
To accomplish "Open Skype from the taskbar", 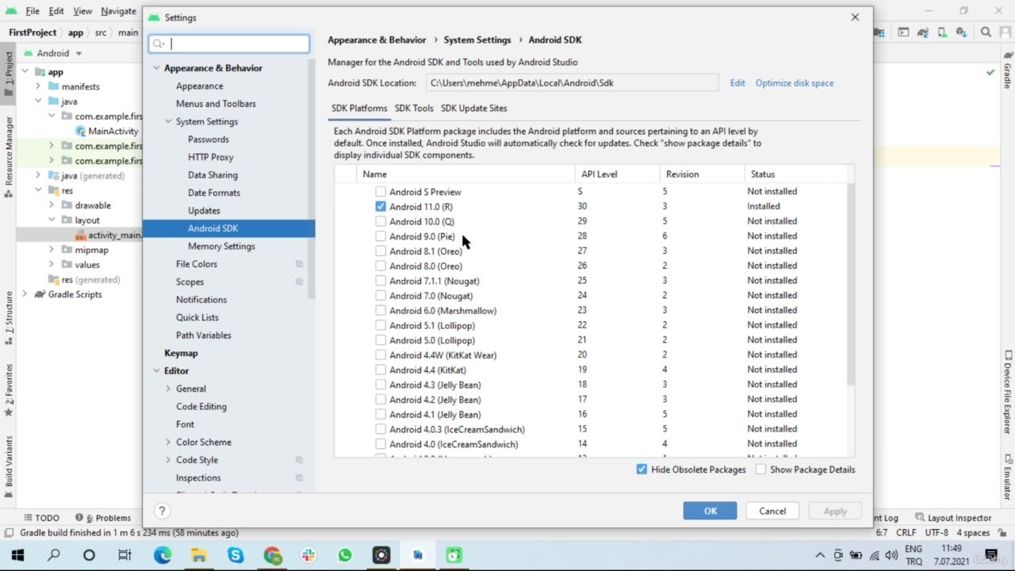I will 236,555.
